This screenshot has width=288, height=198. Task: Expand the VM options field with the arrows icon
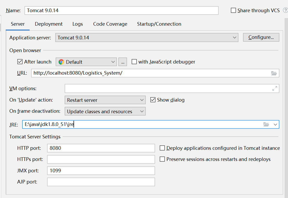coord(274,89)
